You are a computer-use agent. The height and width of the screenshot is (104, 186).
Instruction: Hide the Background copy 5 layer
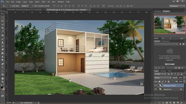tap(155, 86)
